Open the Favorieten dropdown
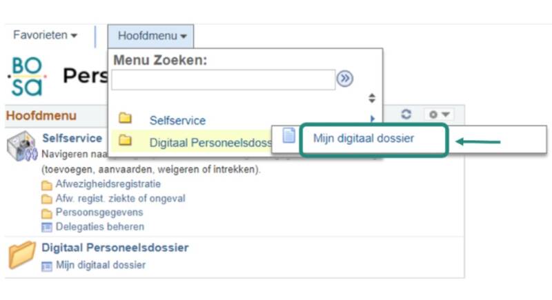The width and height of the screenshot is (552, 300). [46, 34]
